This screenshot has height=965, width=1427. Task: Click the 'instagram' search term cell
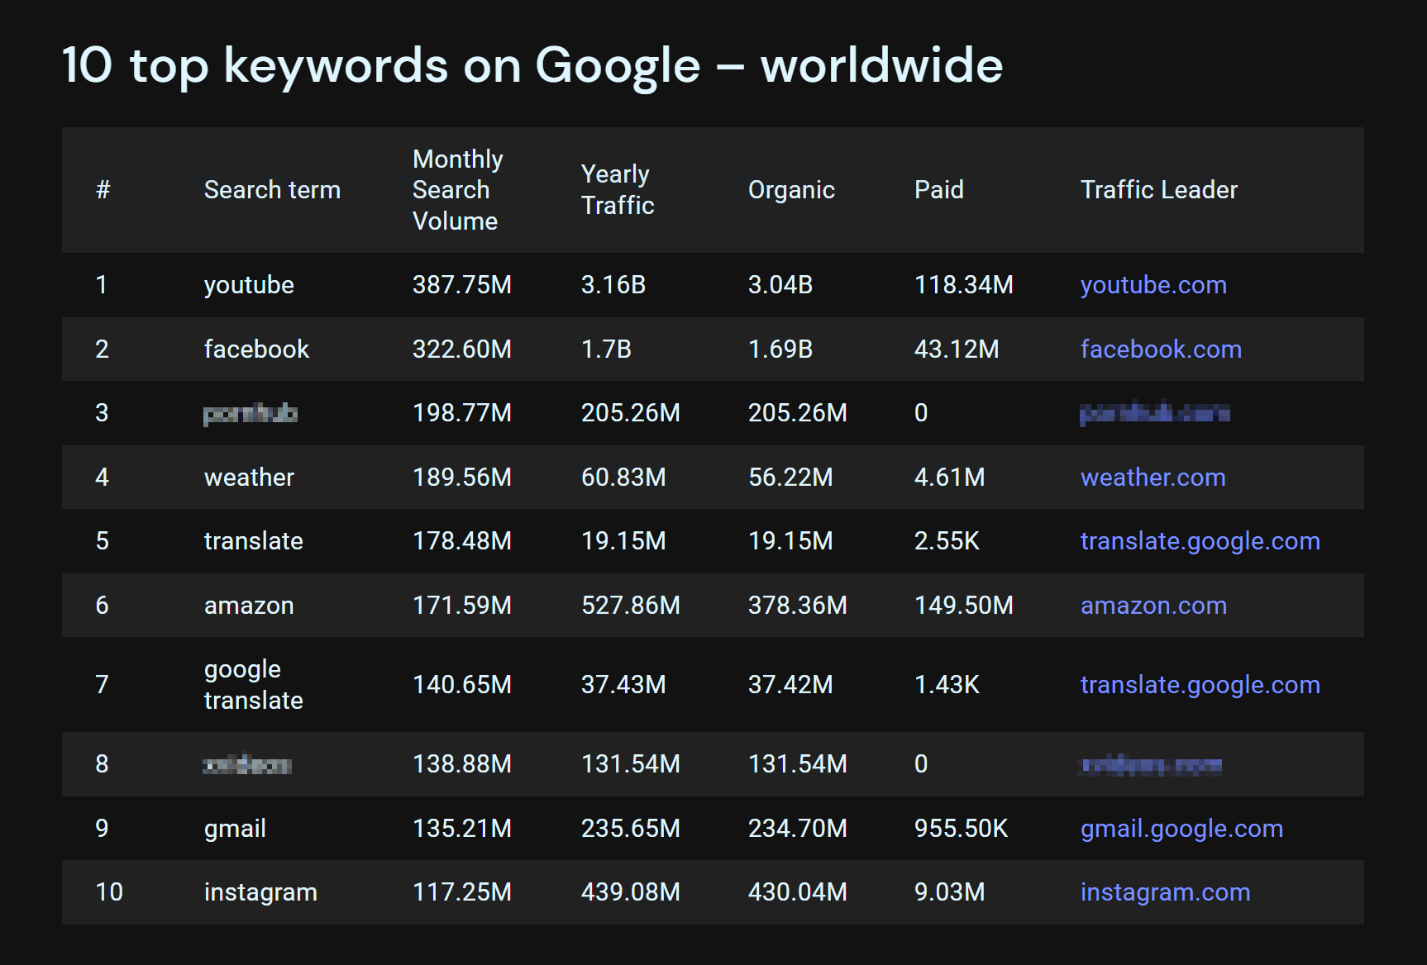[x=260, y=892]
